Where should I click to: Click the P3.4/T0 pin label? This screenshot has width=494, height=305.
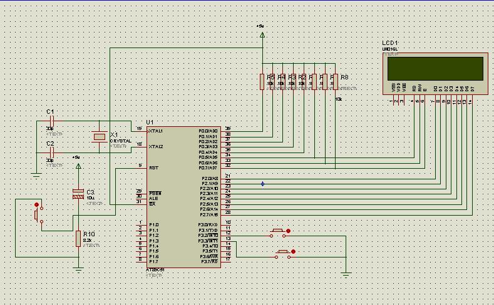click(x=210, y=246)
